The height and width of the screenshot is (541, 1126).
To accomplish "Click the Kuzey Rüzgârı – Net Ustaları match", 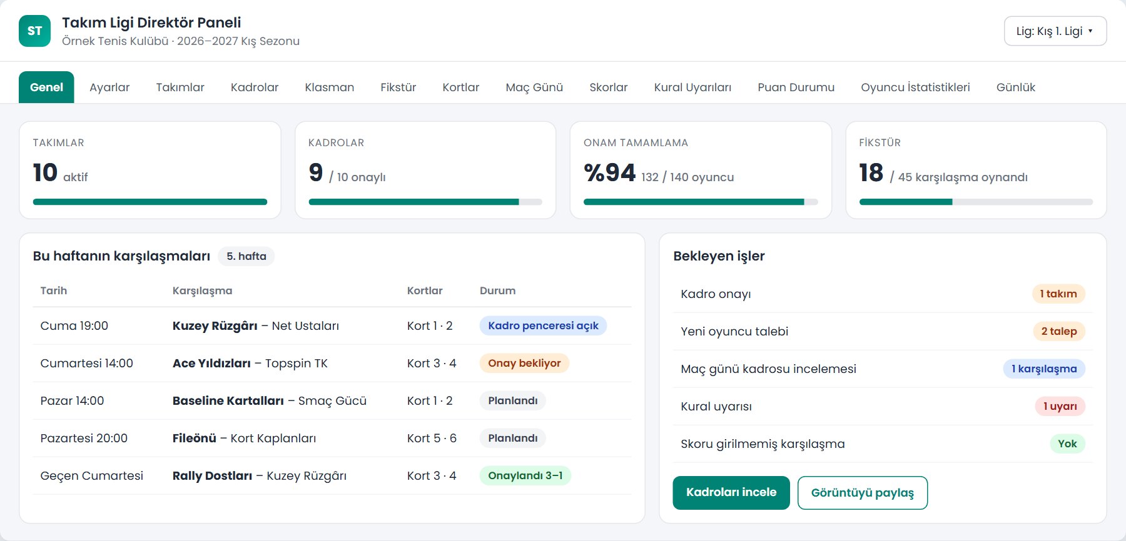I will point(256,325).
